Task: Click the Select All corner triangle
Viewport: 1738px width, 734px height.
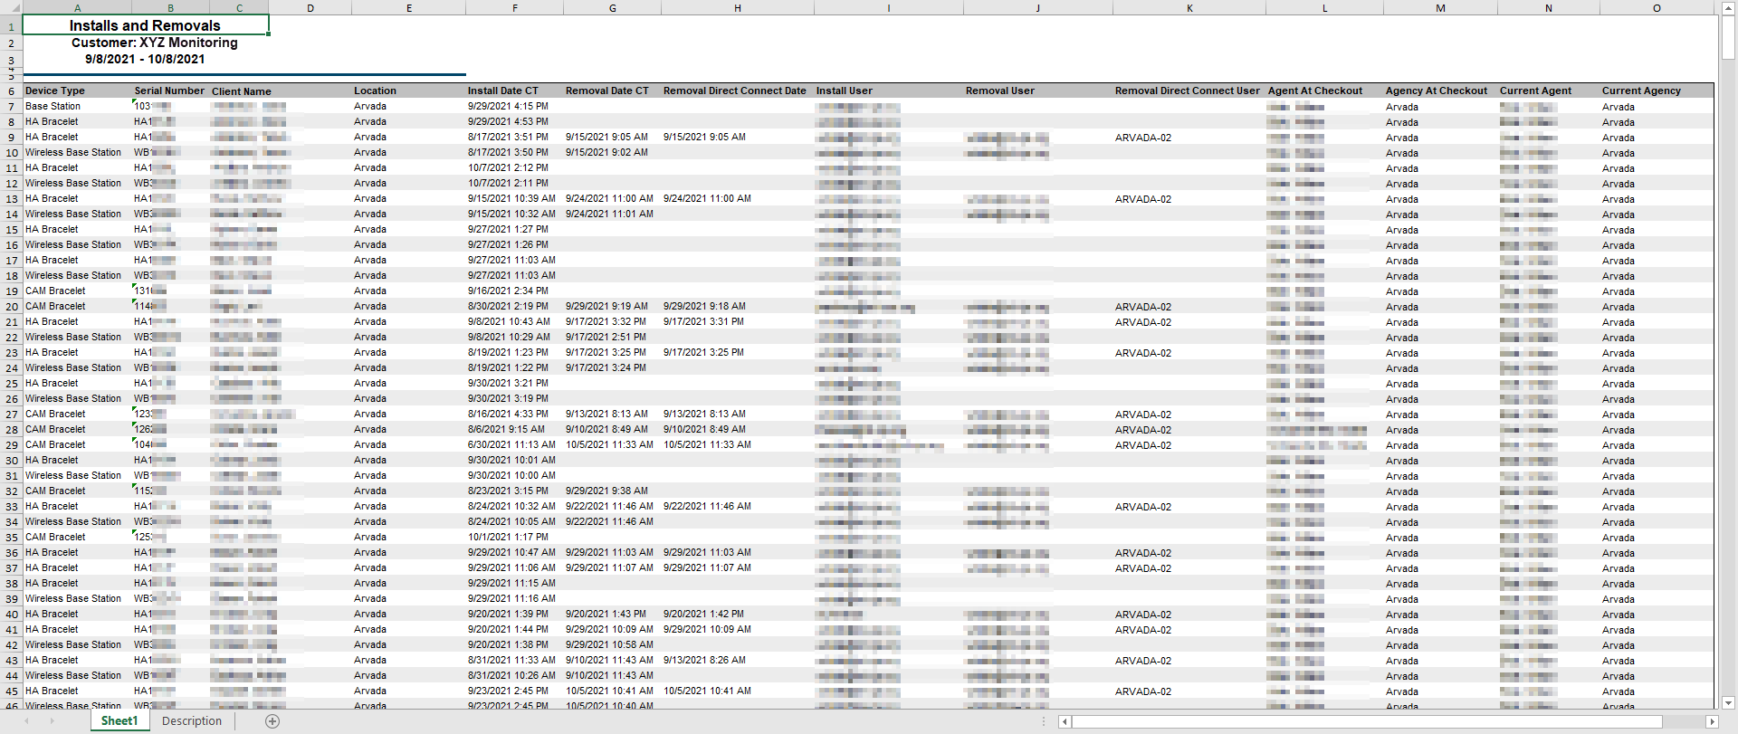Action: click(x=11, y=7)
